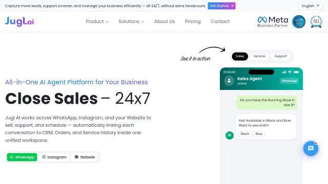328x184 pixels.
Task: Select the Website channel tab
Action: tap(85, 157)
